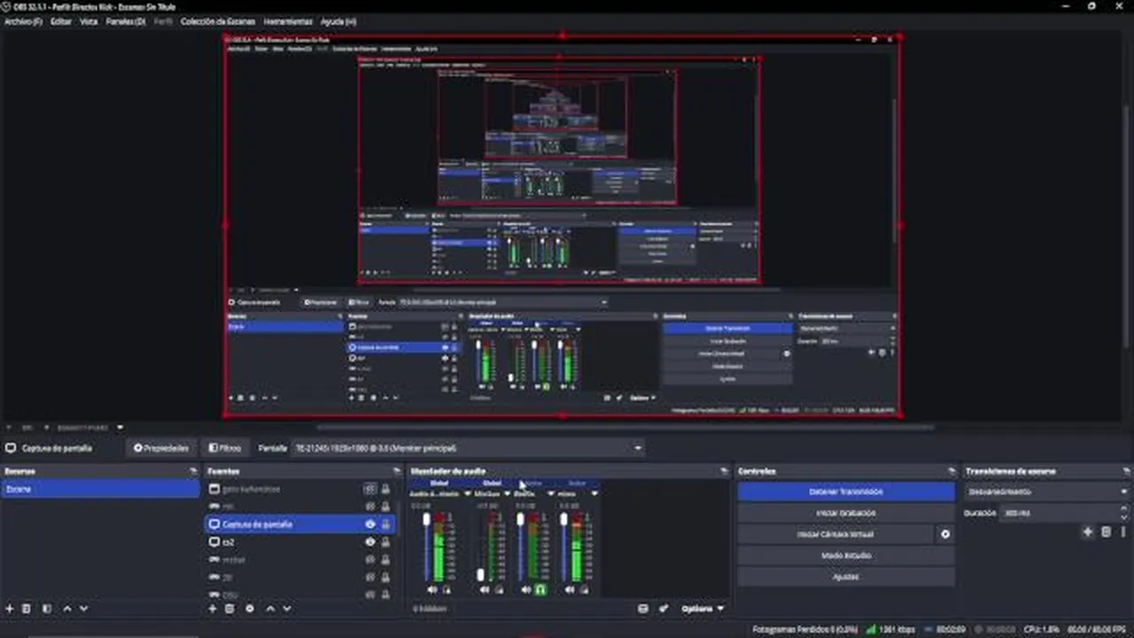
Task: Open the Herramientas menu
Action: (288, 21)
